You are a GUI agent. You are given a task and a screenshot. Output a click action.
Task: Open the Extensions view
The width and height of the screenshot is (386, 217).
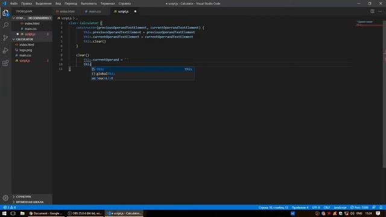pos(5,63)
